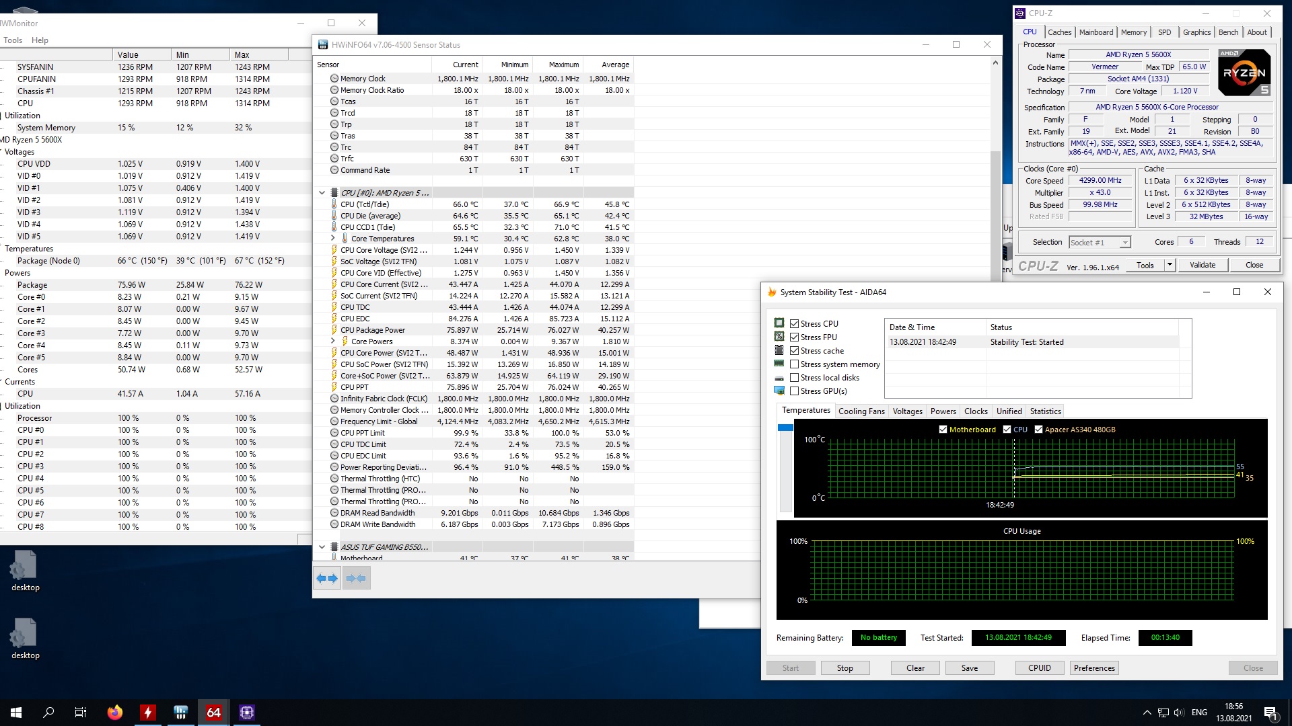The height and width of the screenshot is (726, 1292).
Task: Open AIDA64 Preferences
Action: [1094, 668]
